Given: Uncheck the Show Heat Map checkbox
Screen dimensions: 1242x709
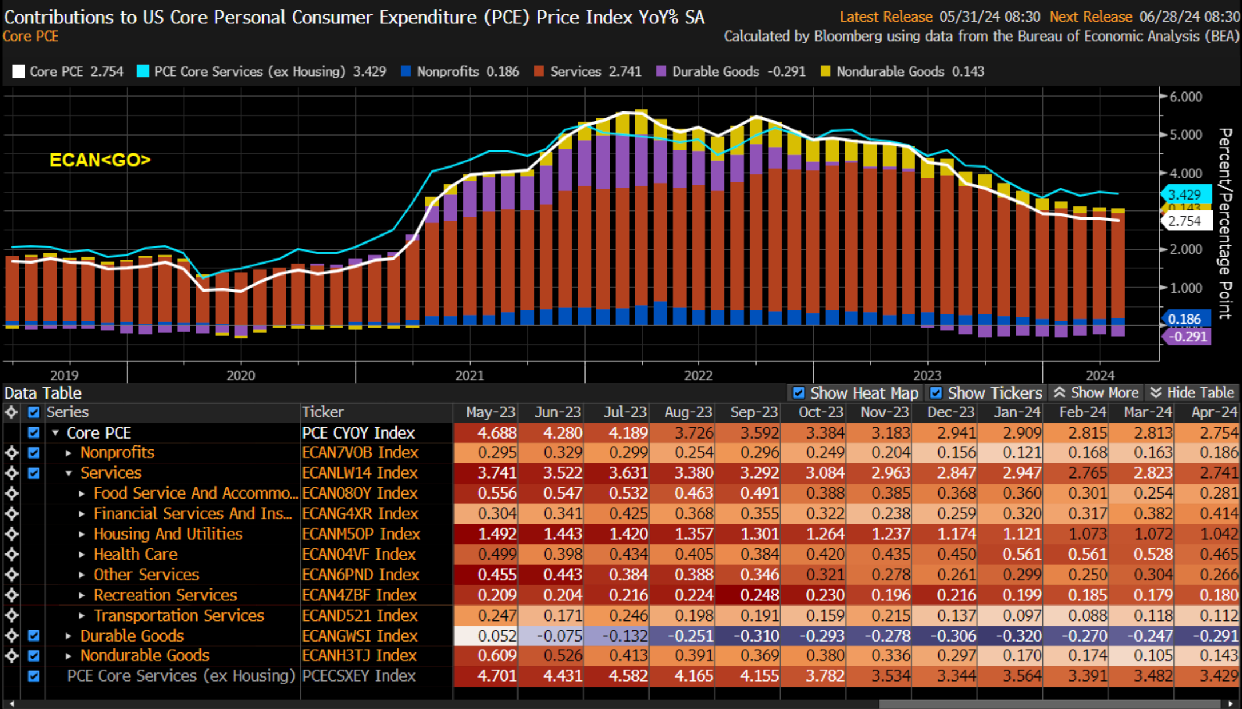Looking at the screenshot, I should click(799, 393).
